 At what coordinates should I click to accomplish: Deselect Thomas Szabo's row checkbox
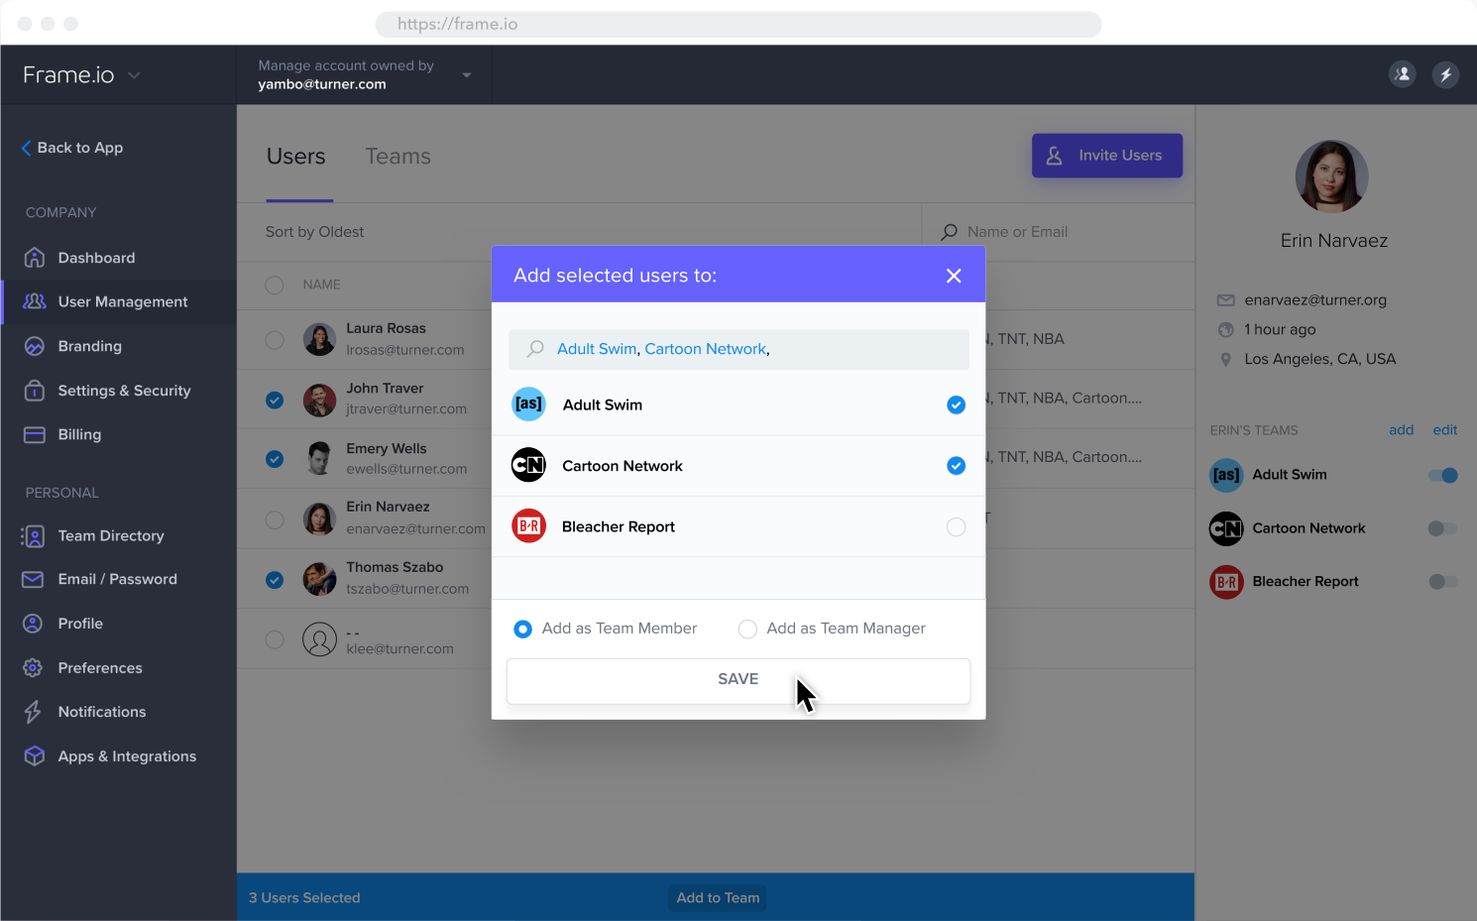pyautogui.click(x=275, y=580)
